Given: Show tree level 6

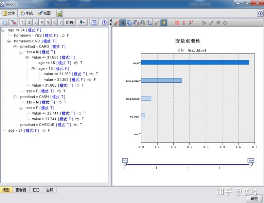Looking at the screenshot, I should point(54,22).
